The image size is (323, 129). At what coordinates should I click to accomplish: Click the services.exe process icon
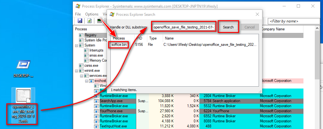[x=86, y=76]
